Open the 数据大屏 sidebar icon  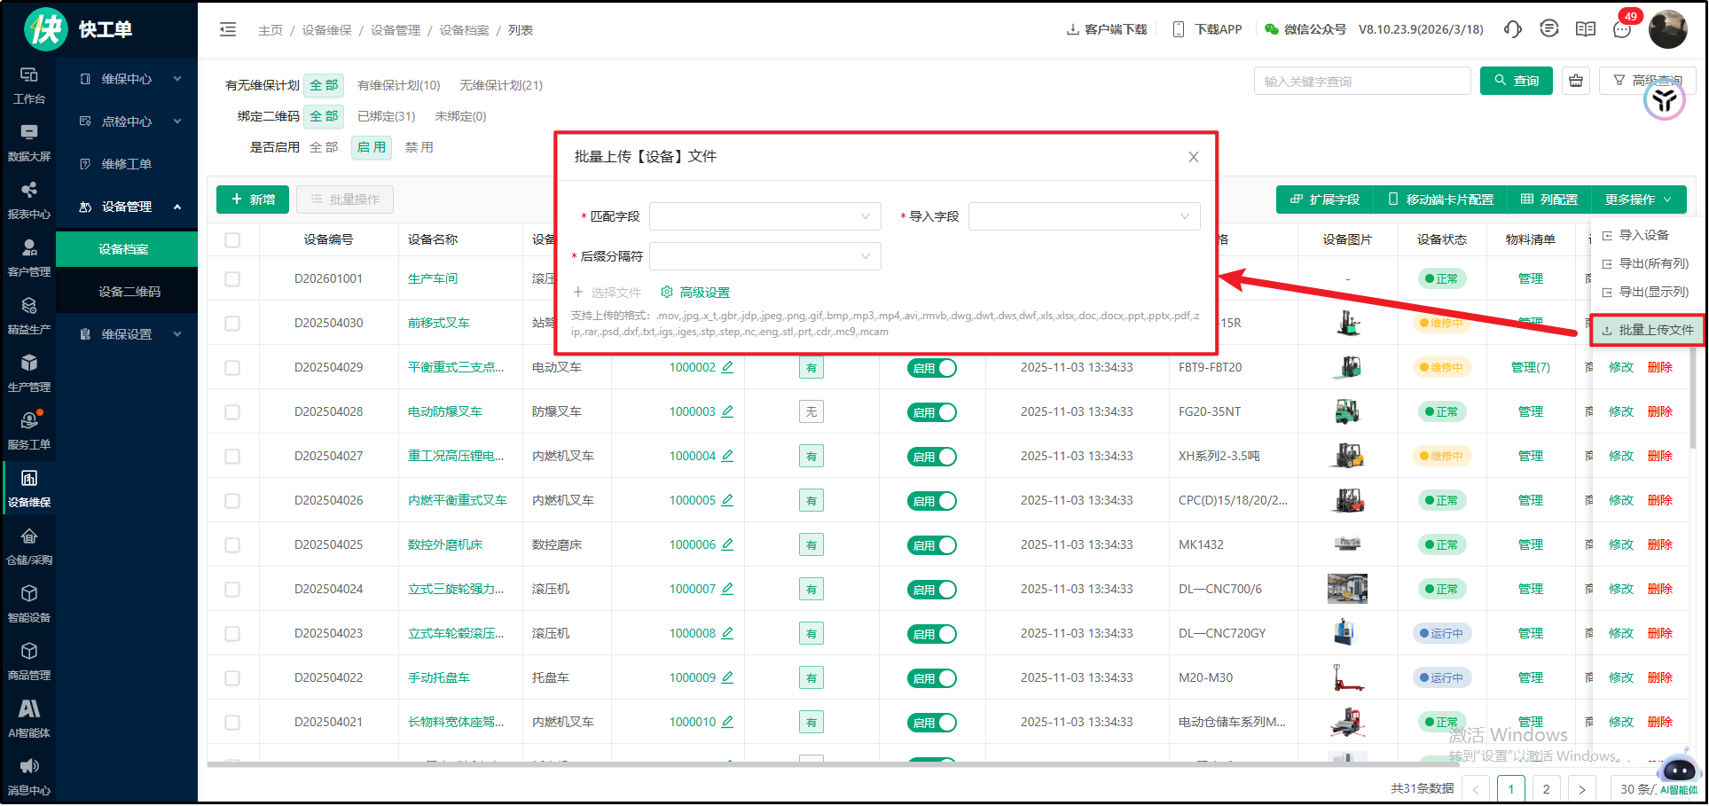(x=29, y=142)
